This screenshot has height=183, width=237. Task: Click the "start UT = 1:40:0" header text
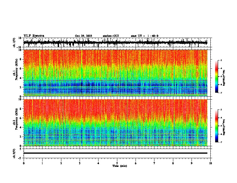click(145, 36)
